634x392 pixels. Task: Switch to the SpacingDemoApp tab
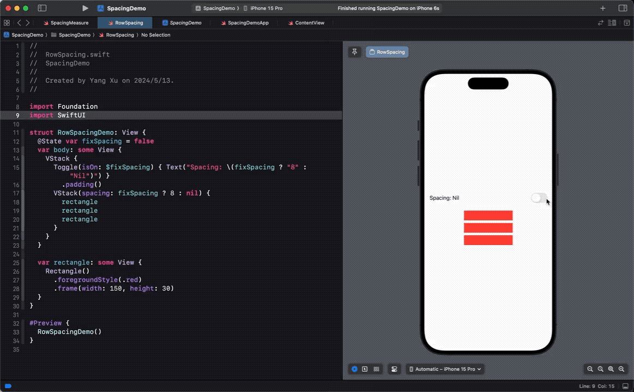tap(249, 23)
